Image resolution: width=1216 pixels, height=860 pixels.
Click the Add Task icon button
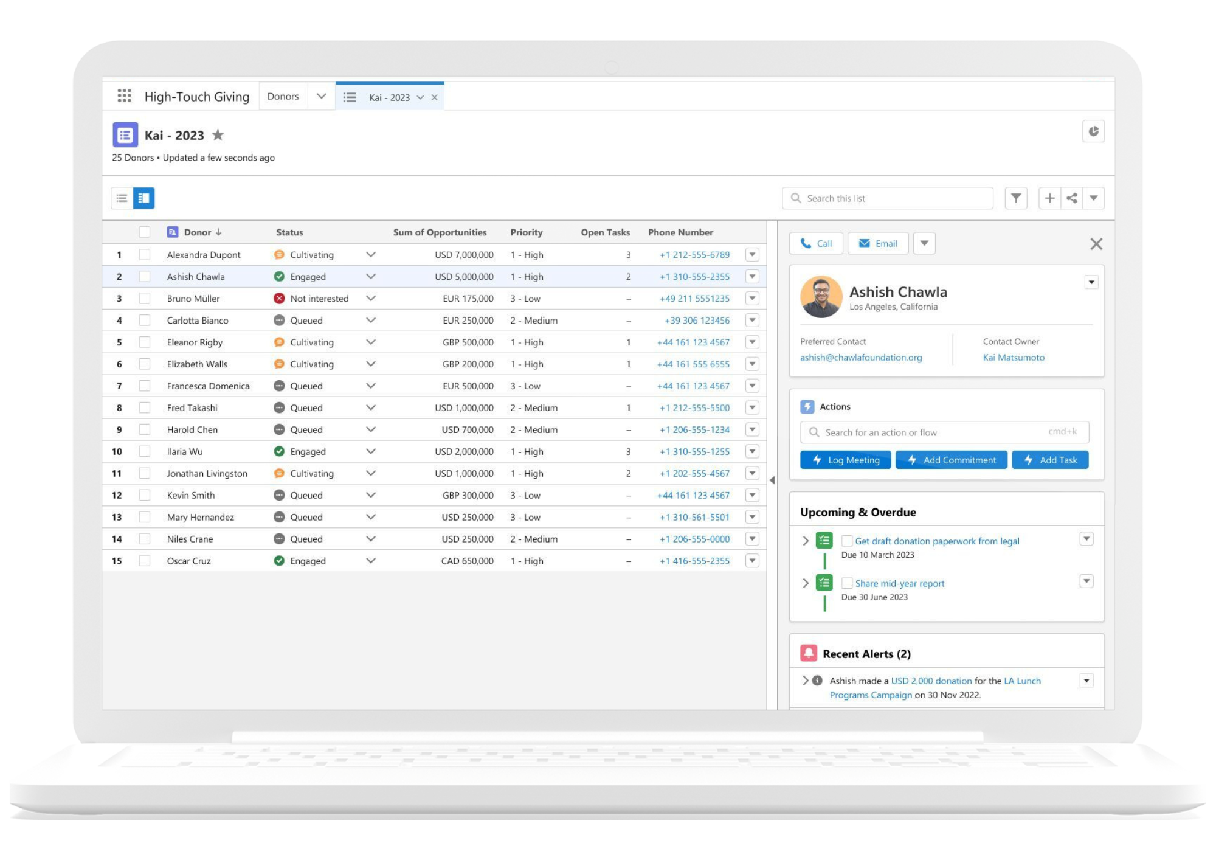1049,459
